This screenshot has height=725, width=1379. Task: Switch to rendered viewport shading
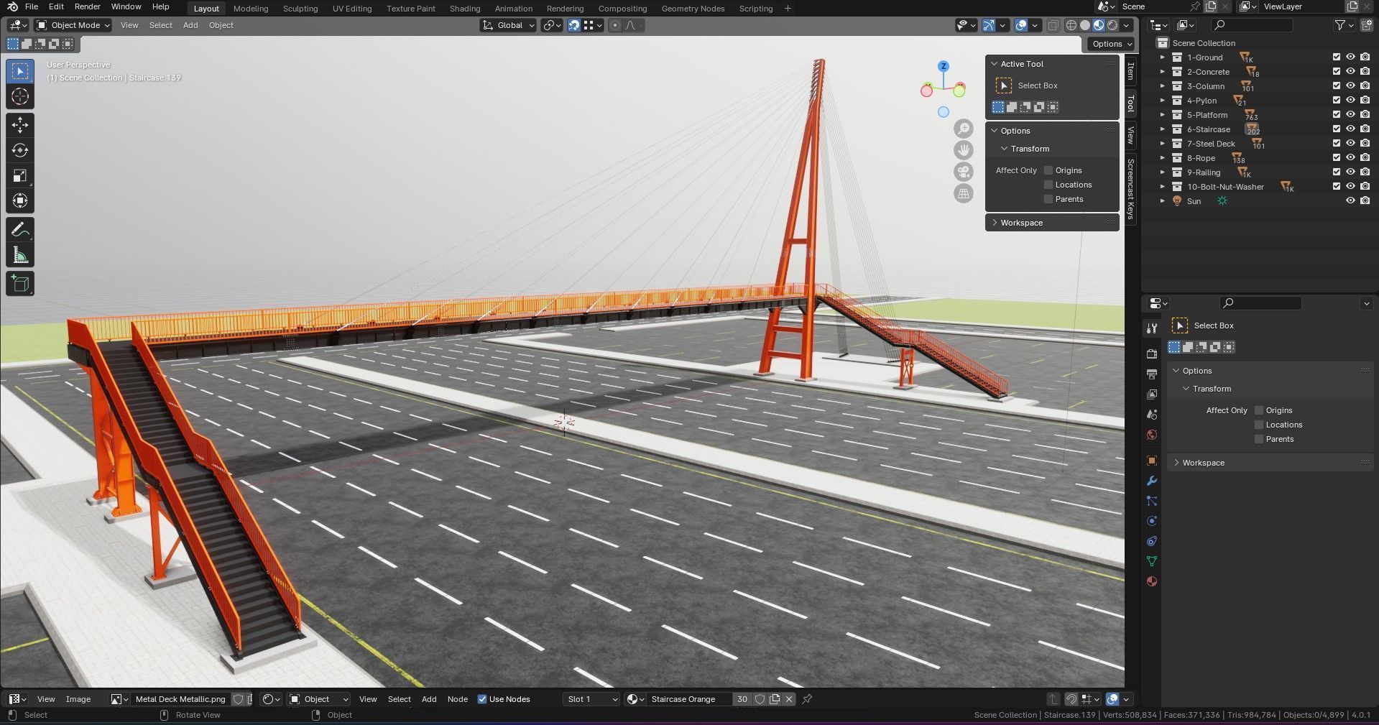tap(1112, 25)
